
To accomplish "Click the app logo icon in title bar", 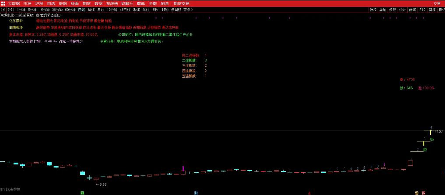I will [x=3, y=3].
